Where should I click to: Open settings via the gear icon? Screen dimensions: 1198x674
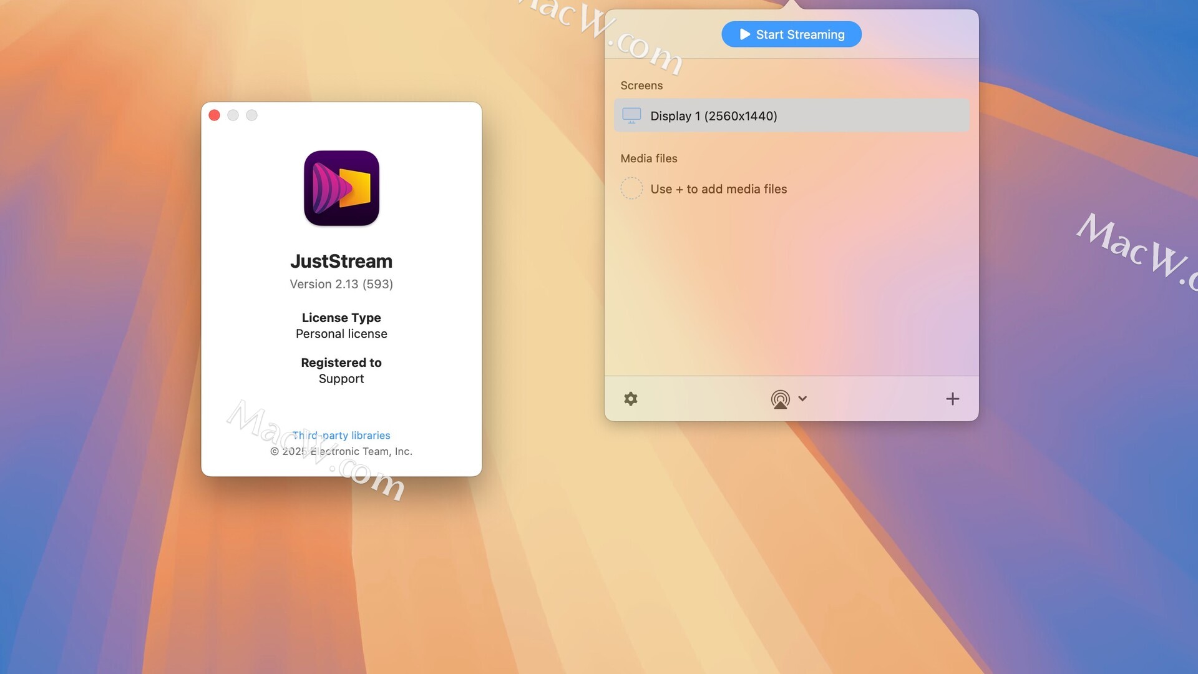(x=631, y=399)
